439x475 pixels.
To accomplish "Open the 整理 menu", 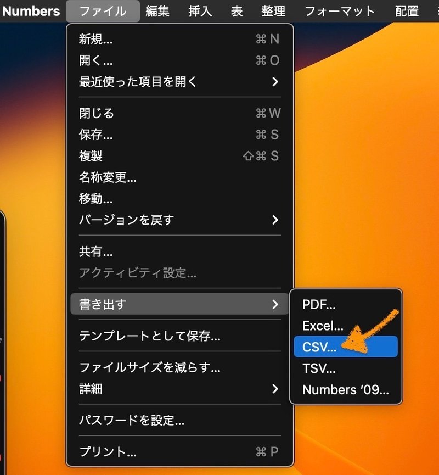I will pyautogui.click(x=273, y=11).
